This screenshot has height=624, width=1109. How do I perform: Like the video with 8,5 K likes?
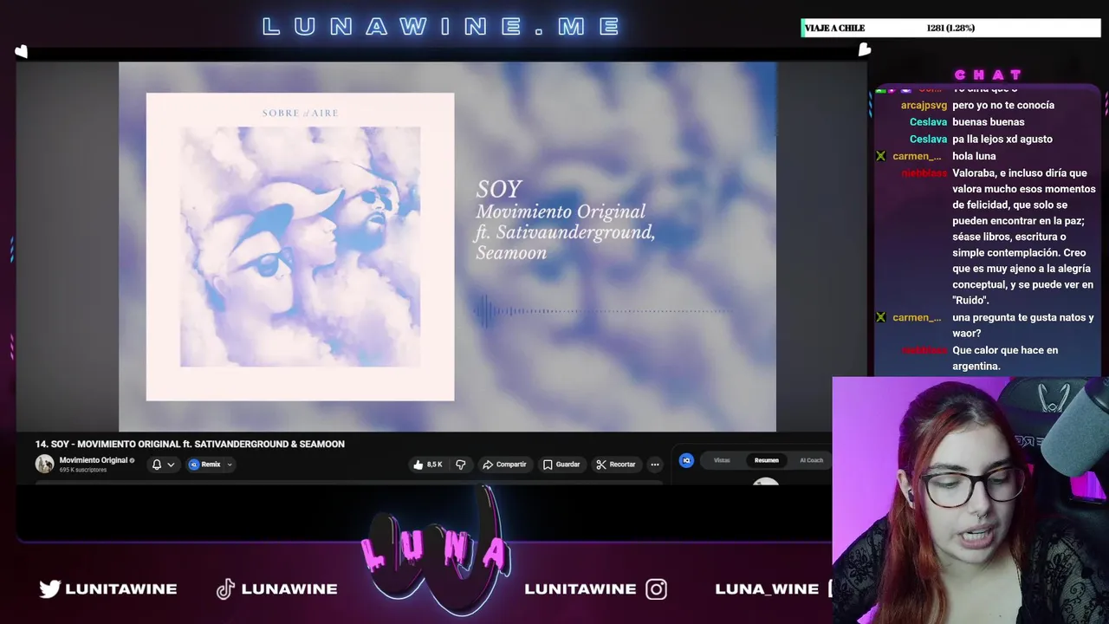tap(428, 465)
